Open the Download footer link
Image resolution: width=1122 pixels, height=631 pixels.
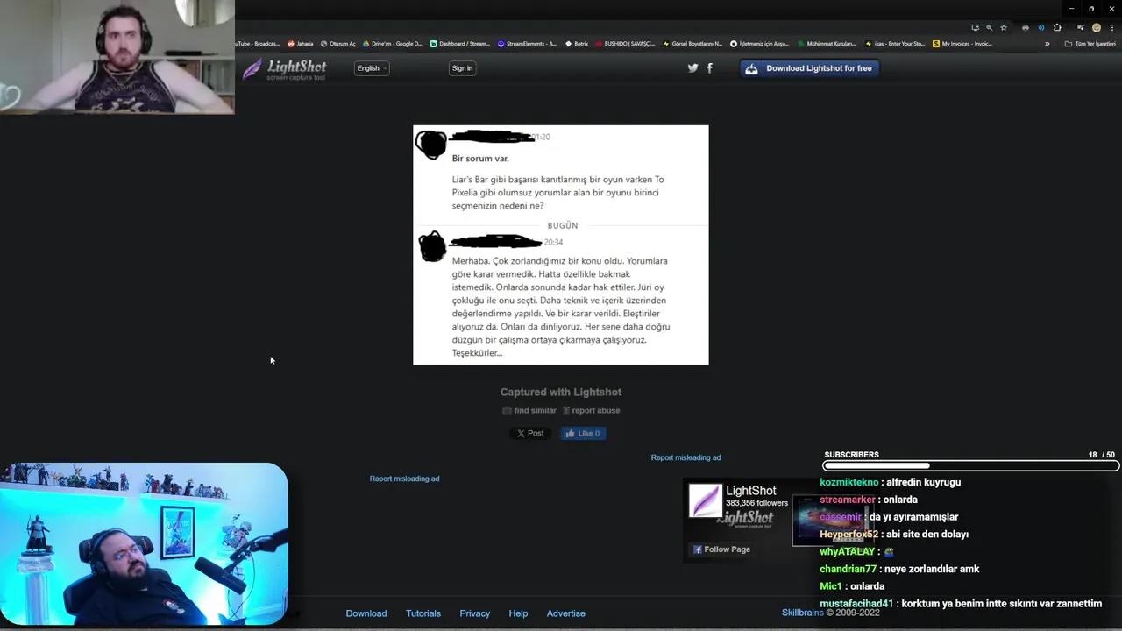[366, 613]
